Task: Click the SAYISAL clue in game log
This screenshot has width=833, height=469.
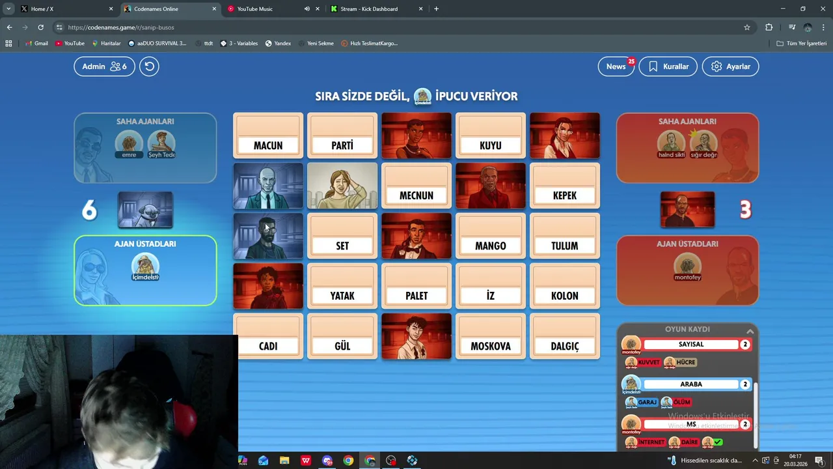Action: point(691,344)
